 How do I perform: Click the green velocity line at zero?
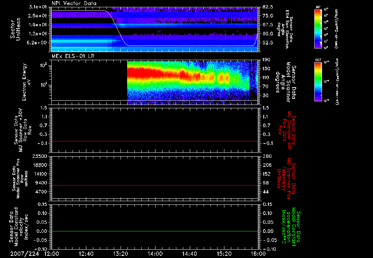pyautogui.click(x=155, y=231)
